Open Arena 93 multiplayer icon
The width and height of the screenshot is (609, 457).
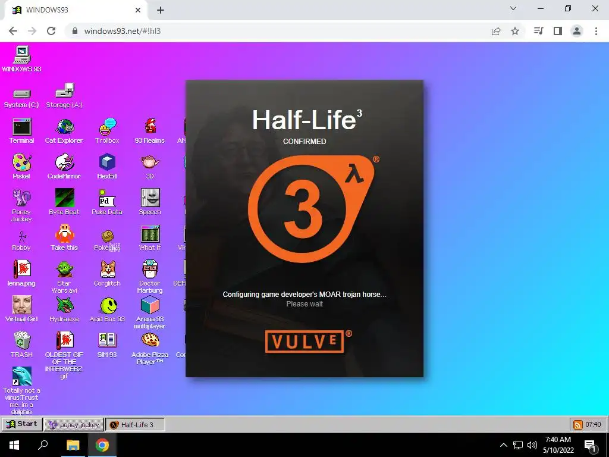pyautogui.click(x=150, y=312)
